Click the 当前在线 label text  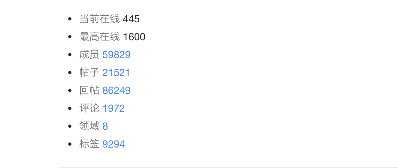pos(99,19)
